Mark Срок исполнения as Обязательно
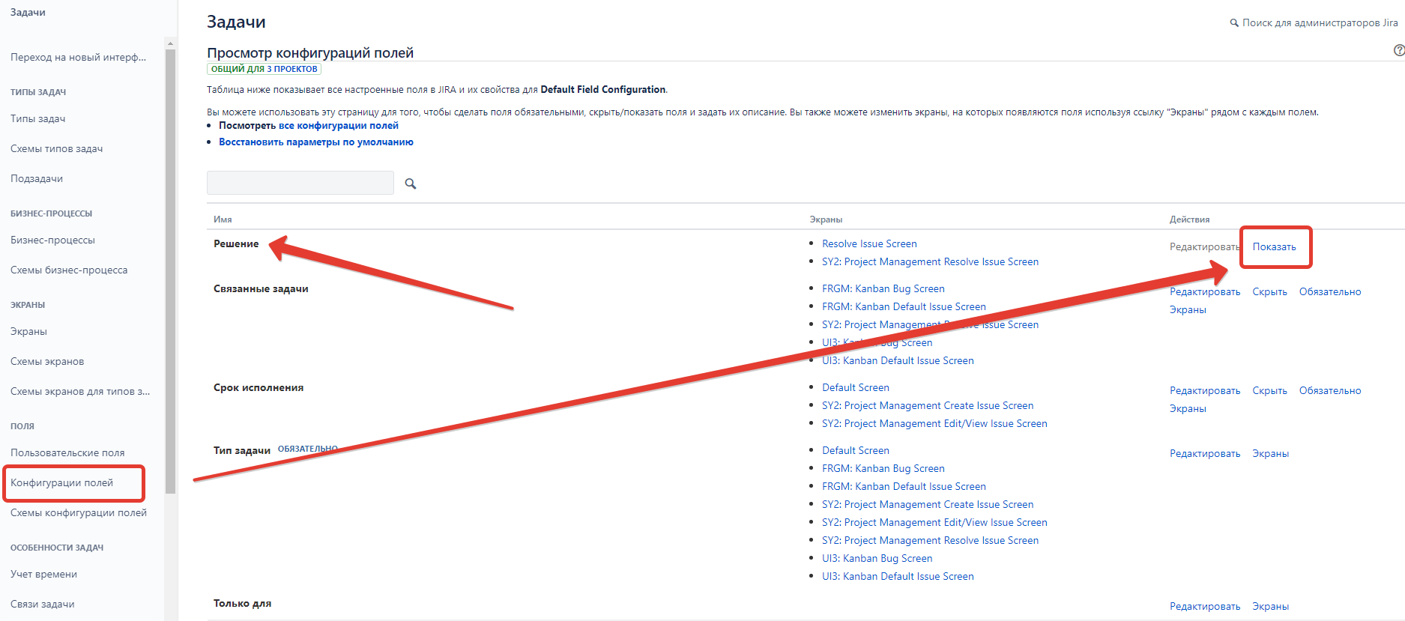Screen dimensions: 1405x621 [1329, 391]
